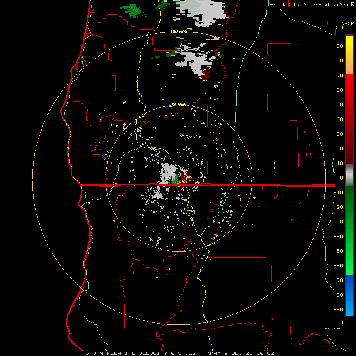The image size is (356, 356).
Task: Click the 80 value on the velocity scale
Action: click(340, 61)
